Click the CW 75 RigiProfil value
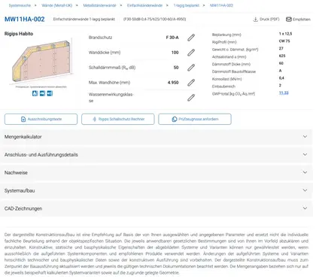 (284, 41)
